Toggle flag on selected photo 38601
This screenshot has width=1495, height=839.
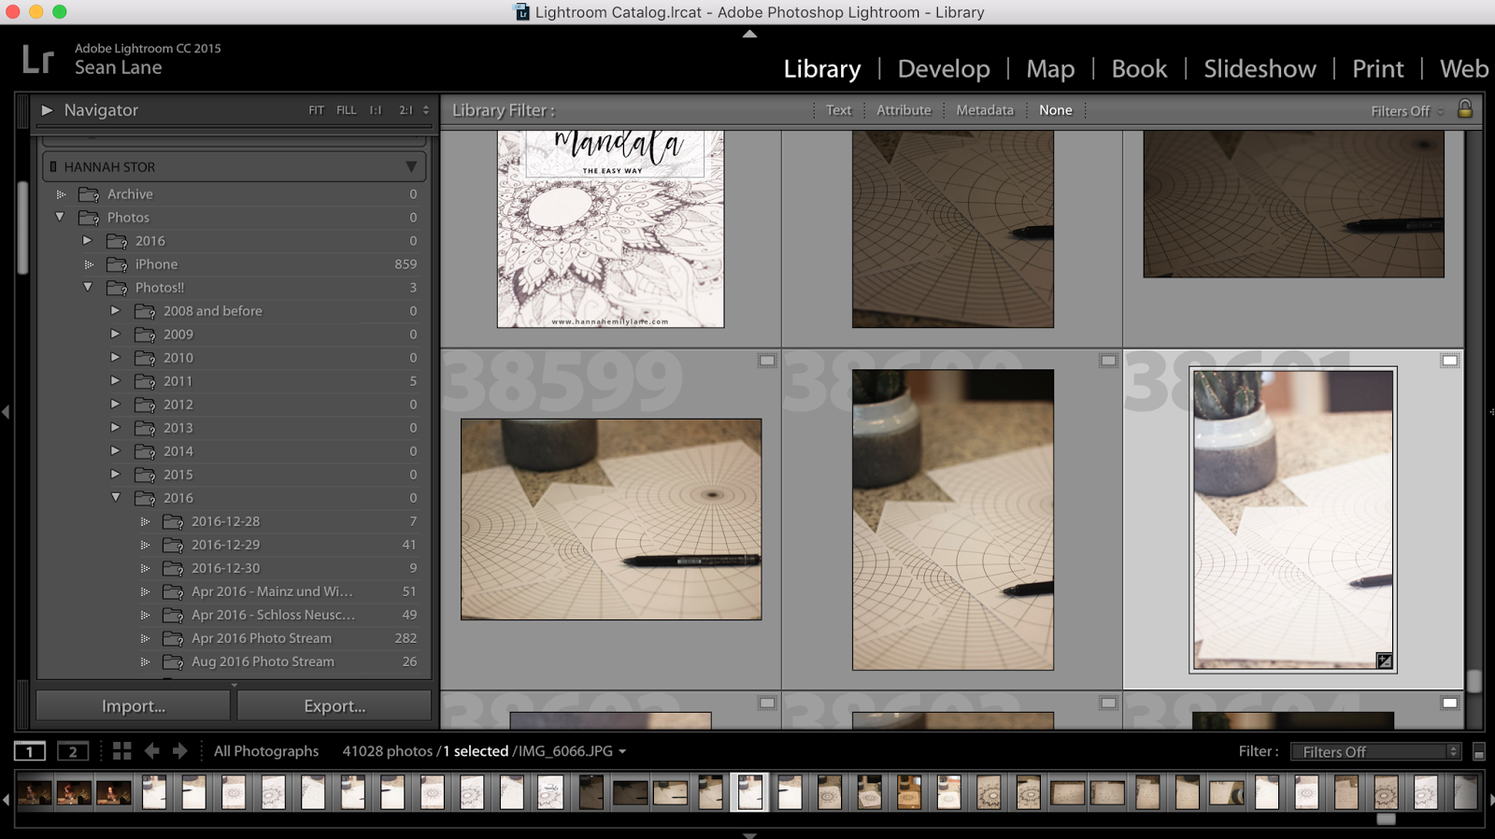click(1449, 361)
